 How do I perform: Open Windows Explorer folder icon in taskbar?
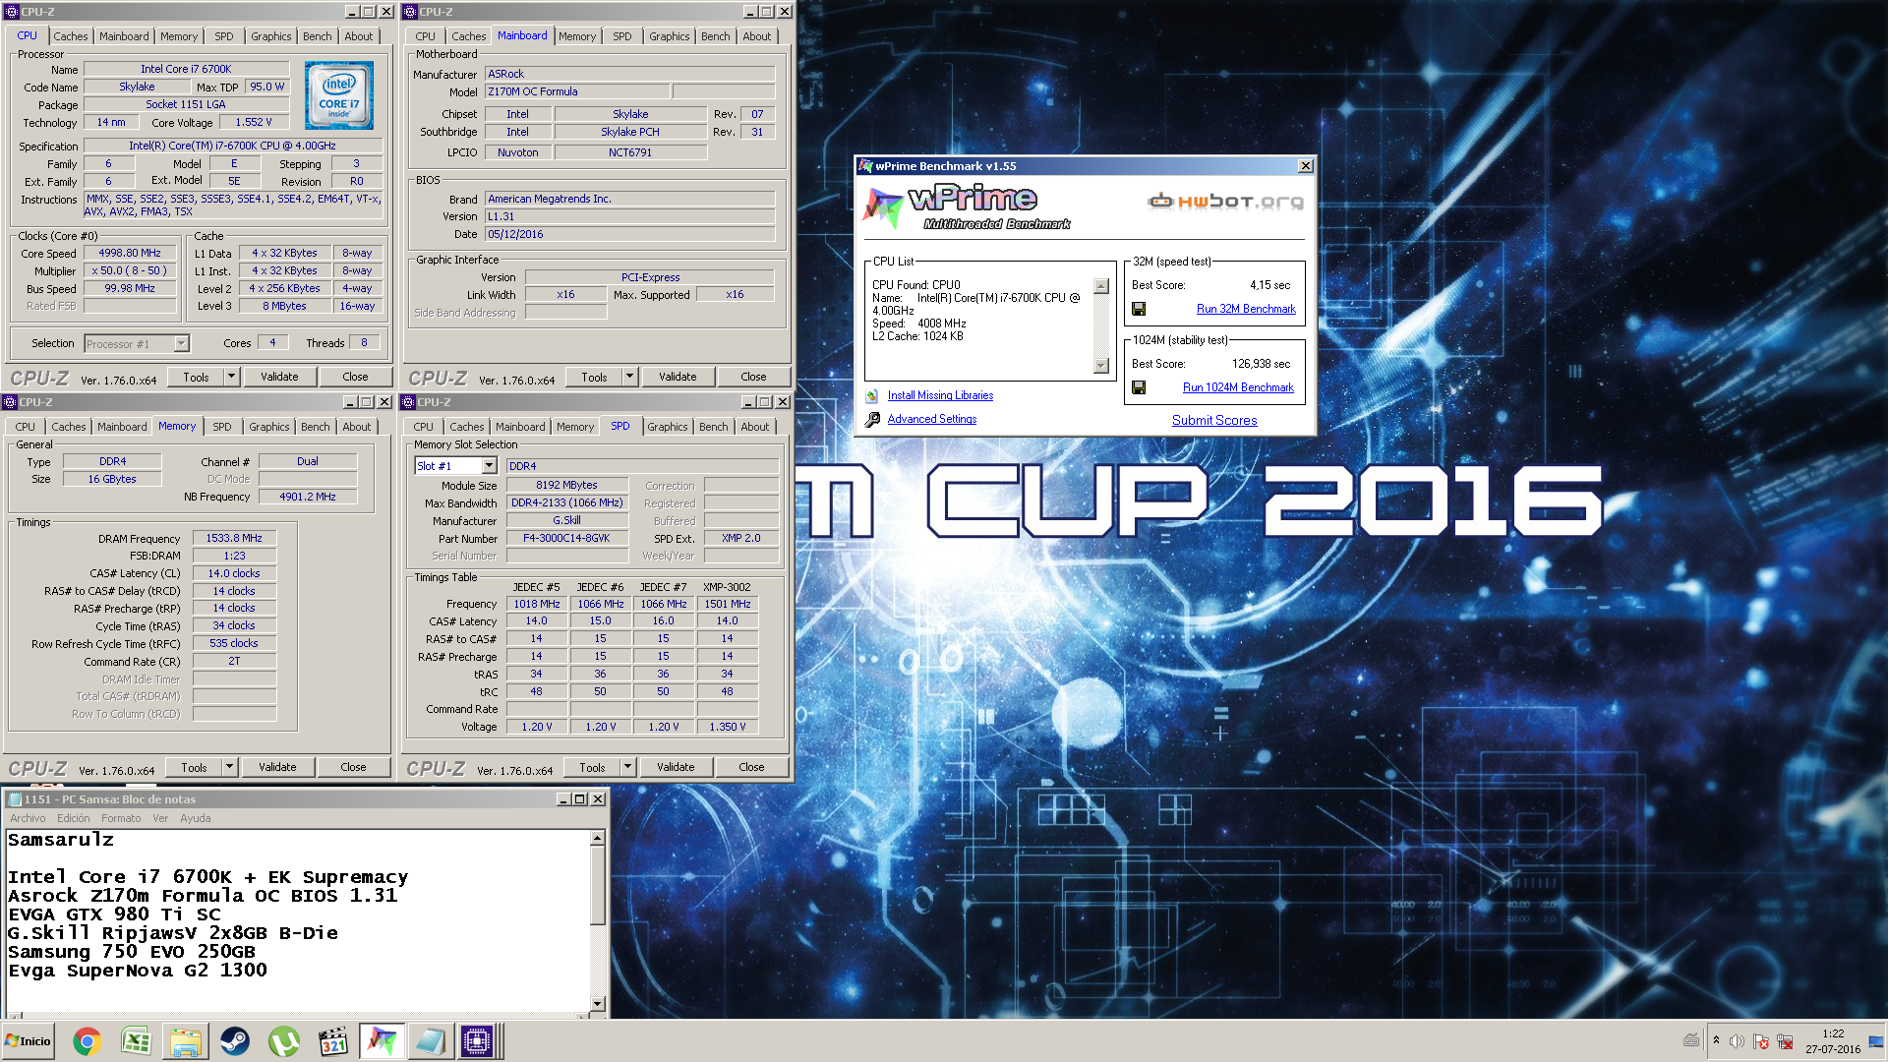click(x=185, y=1041)
